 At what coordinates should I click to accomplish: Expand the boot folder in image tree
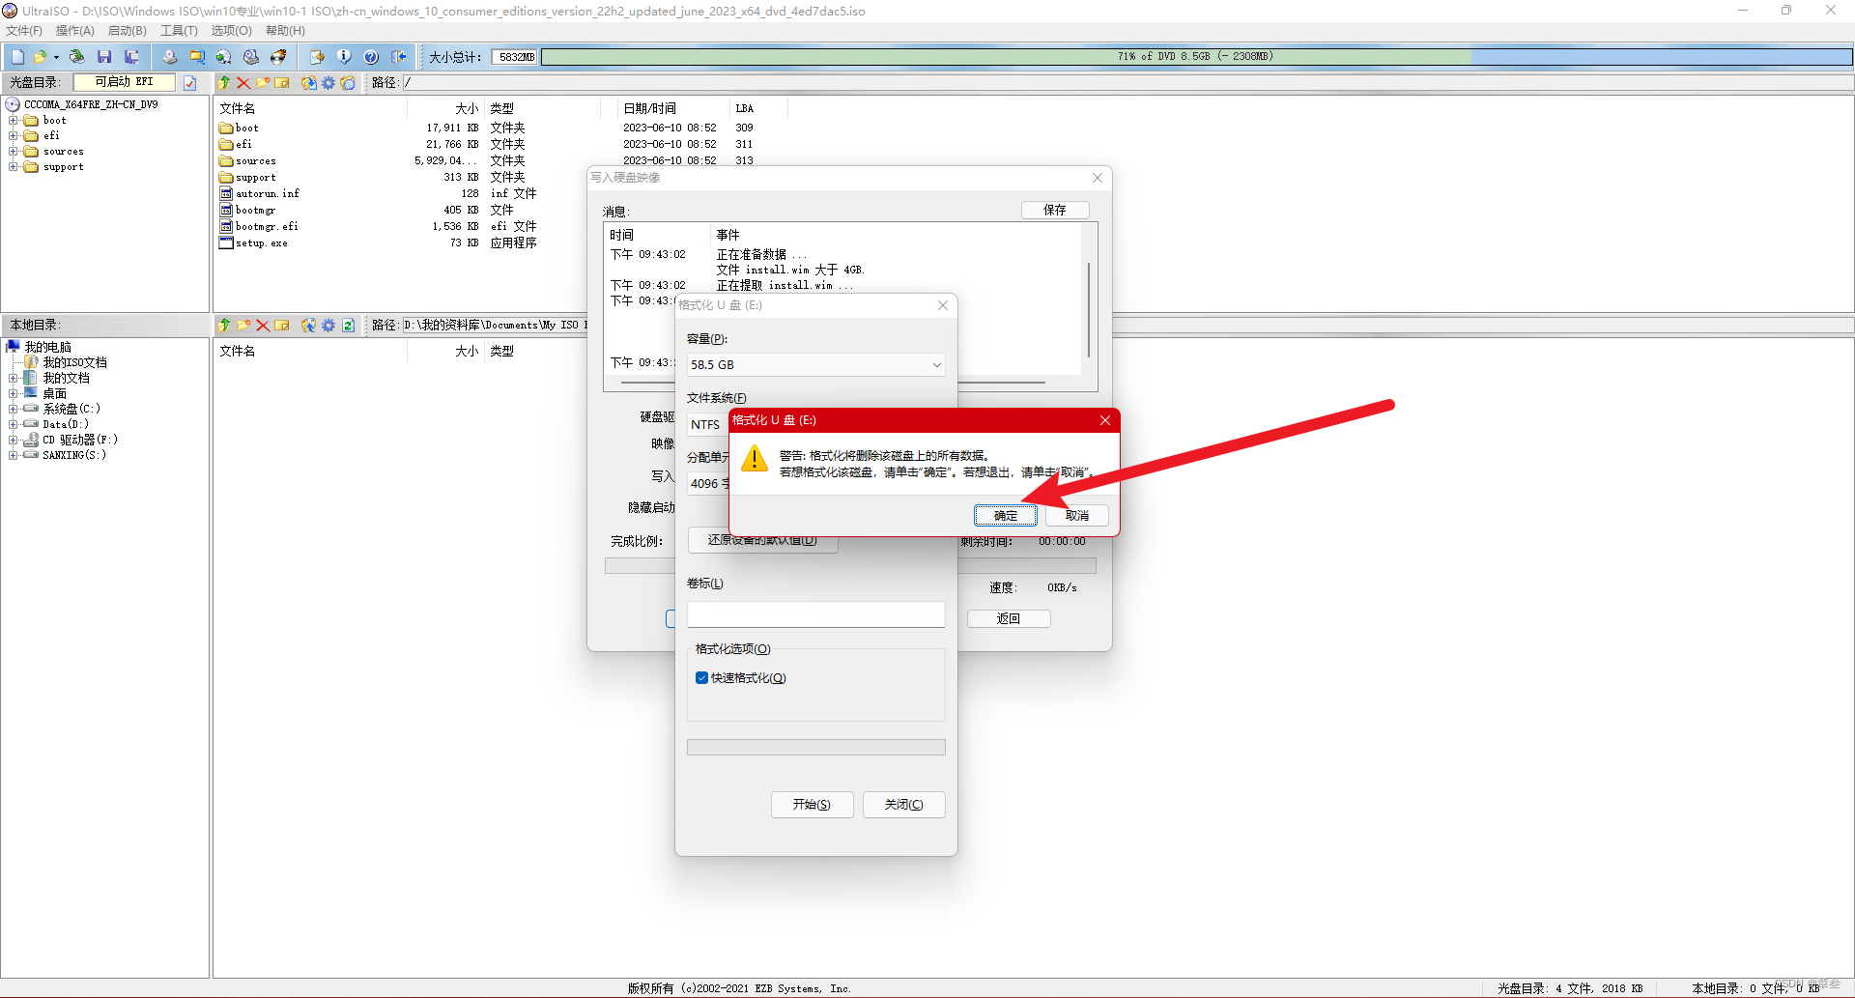(14, 121)
